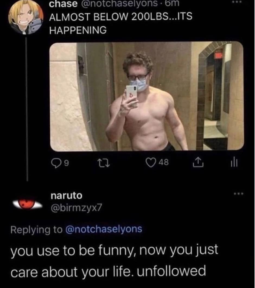
Task: Click the @birmzyx7 username
Action: (x=75, y=208)
